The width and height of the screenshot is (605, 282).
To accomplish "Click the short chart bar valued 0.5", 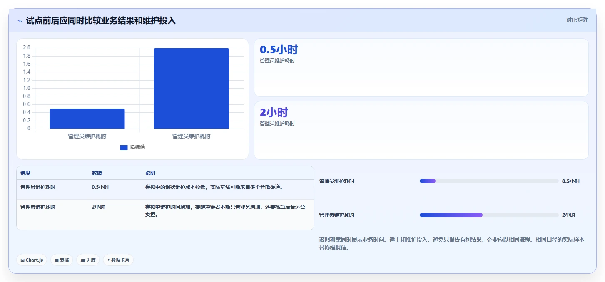I will click(87, 119).
